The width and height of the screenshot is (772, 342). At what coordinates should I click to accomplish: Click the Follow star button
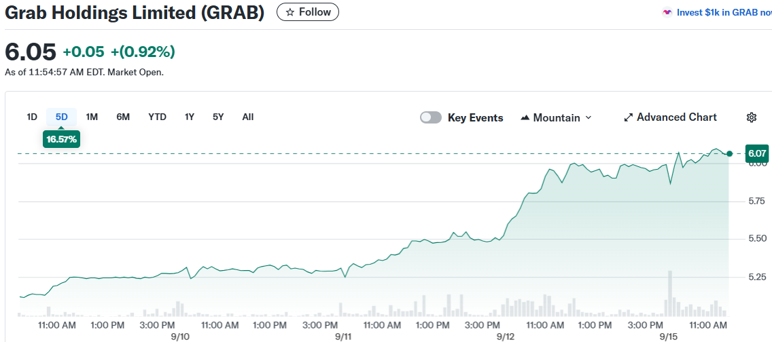308,12
